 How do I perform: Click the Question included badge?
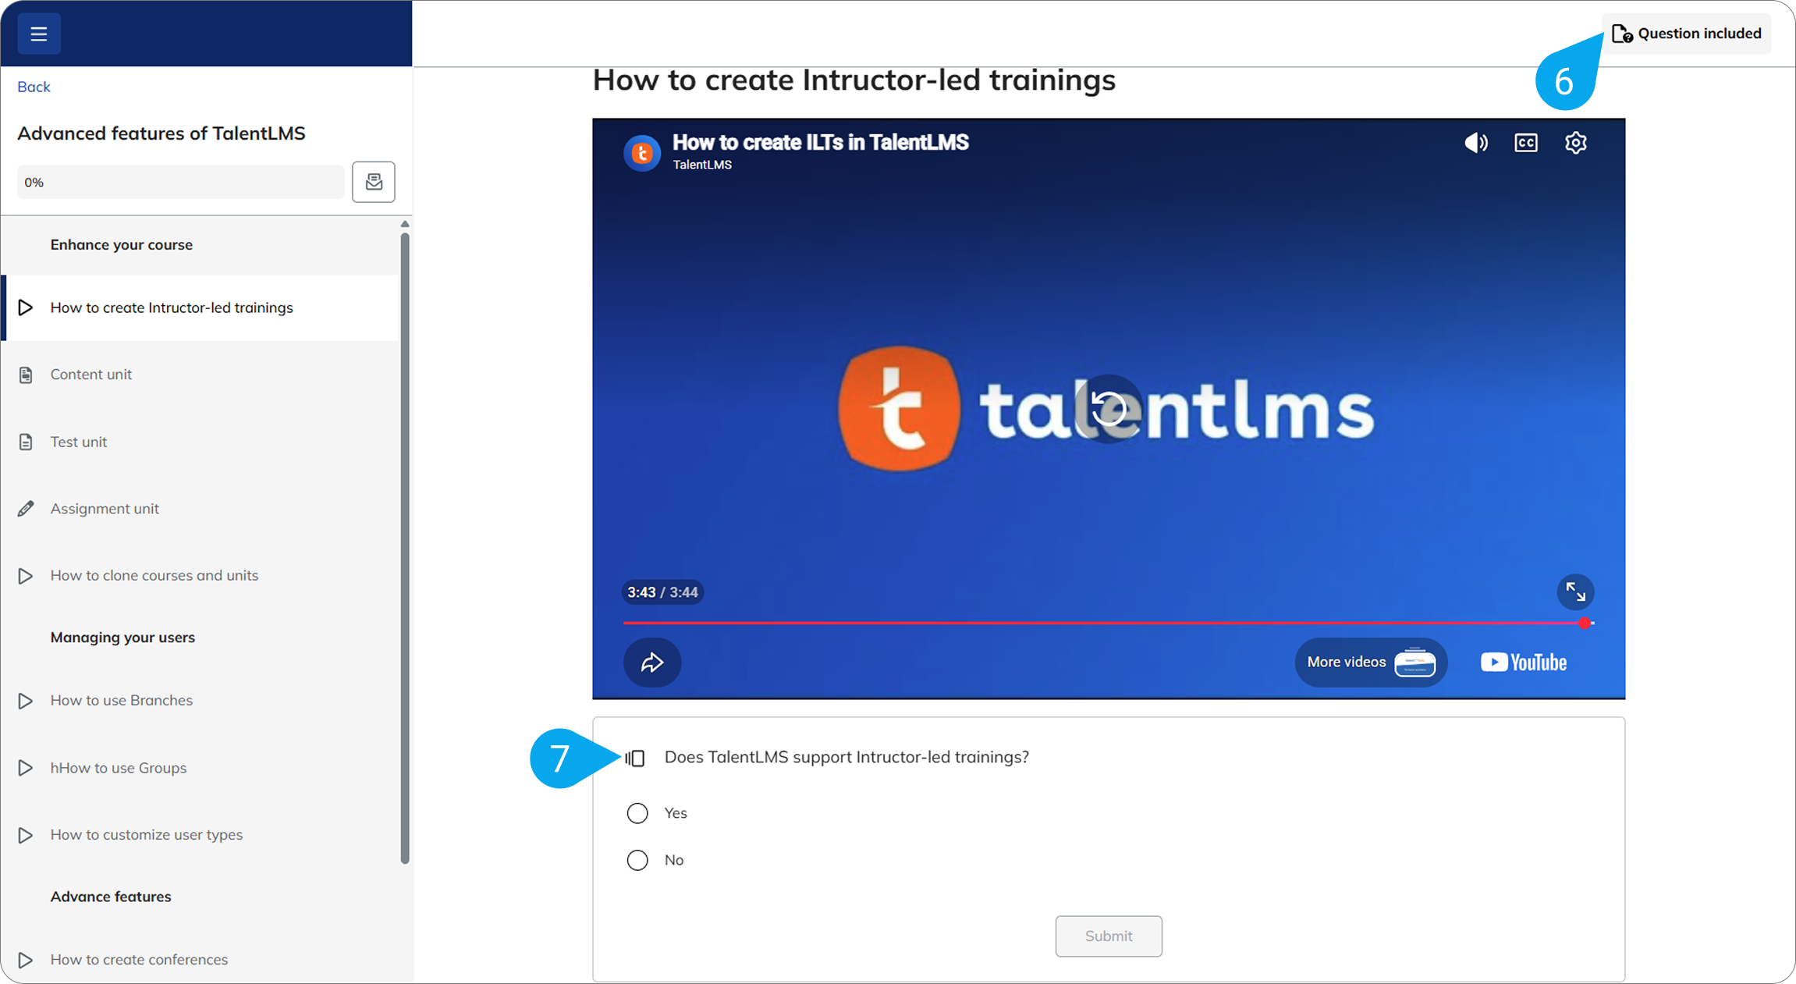1686,34
